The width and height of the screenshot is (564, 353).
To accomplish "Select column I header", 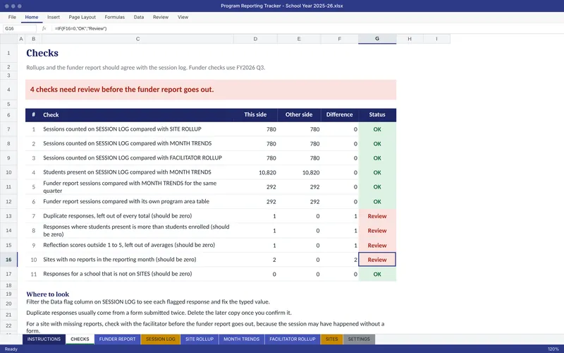I will point(436,39).
